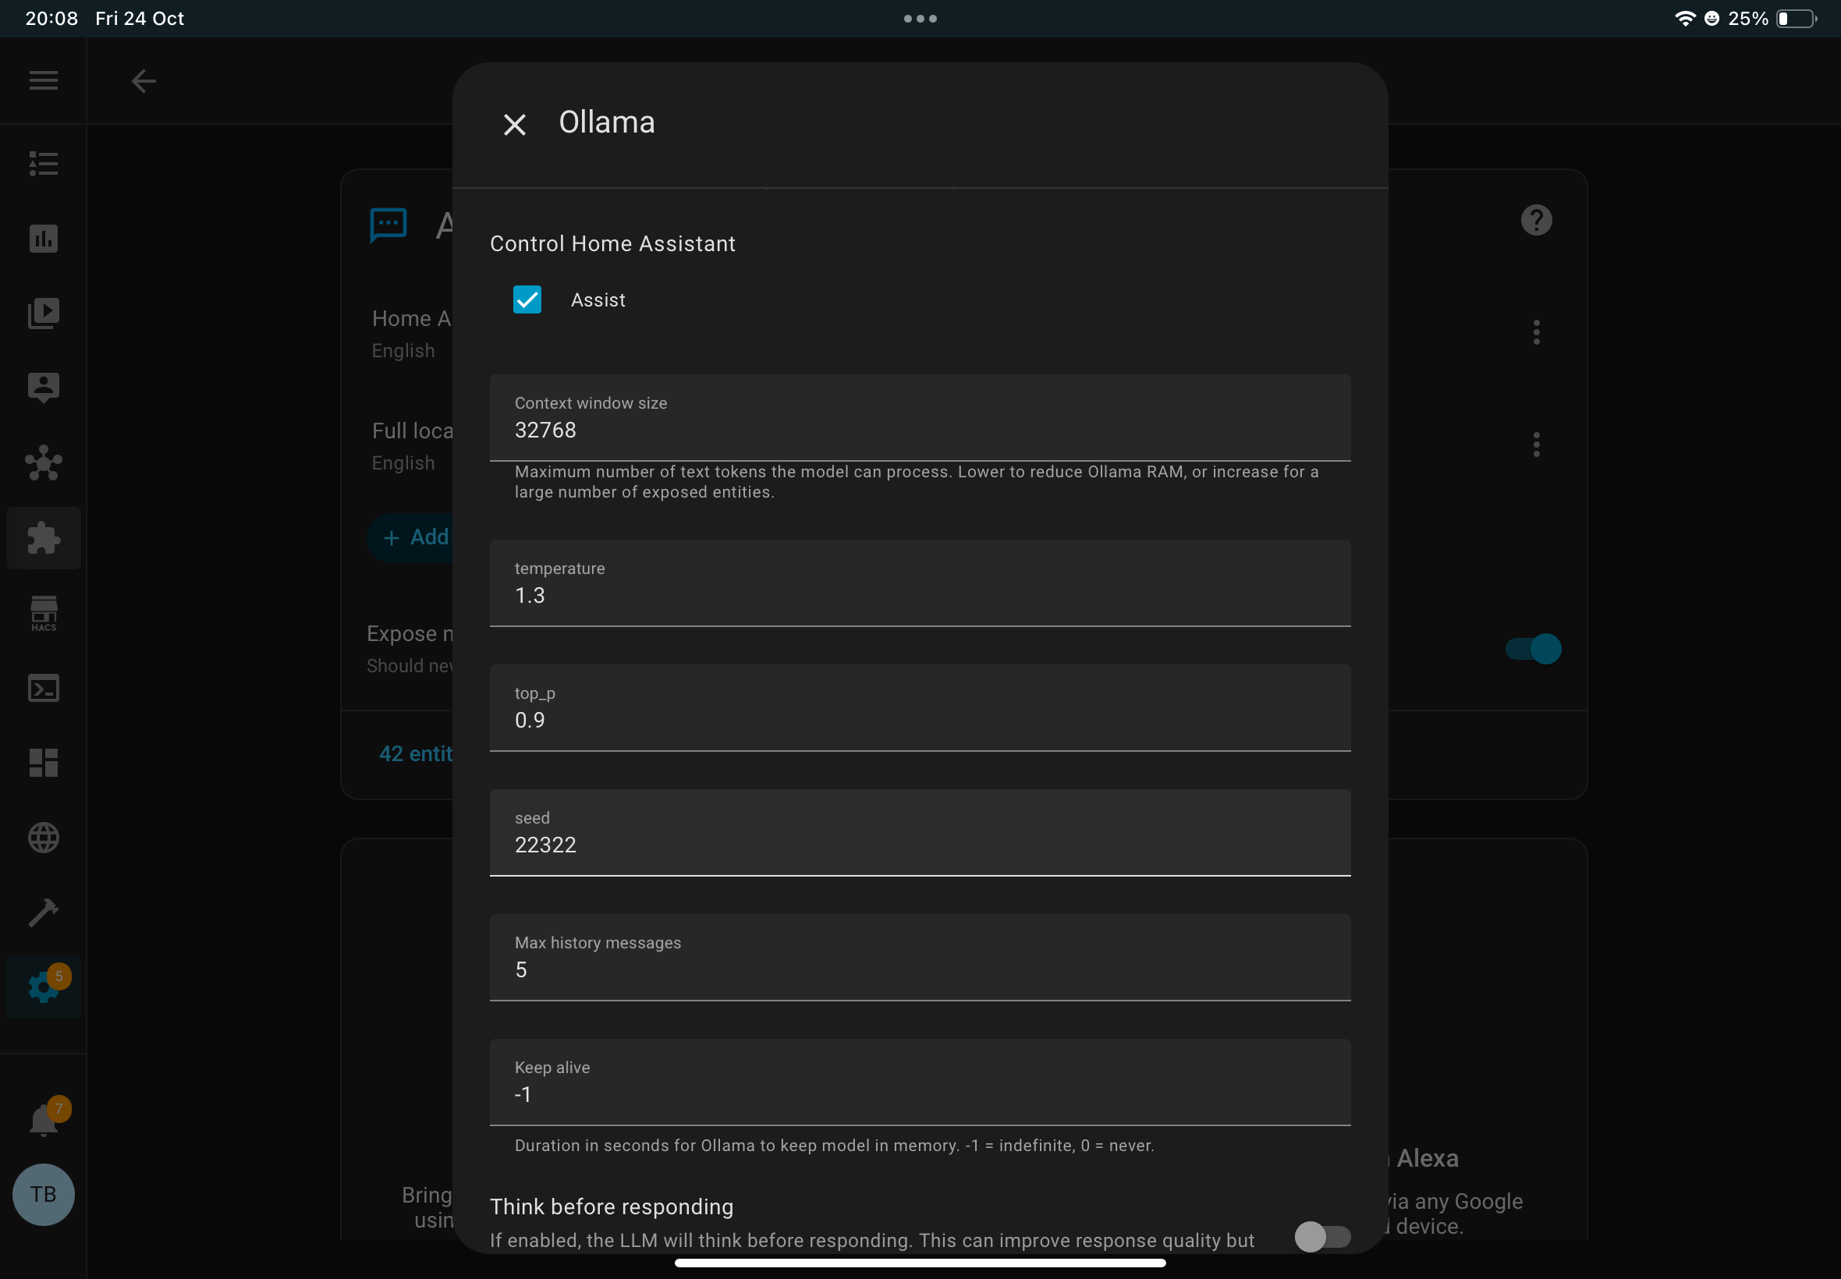Click the help question mark icon
The width and height of the screenshot is (1841, 1279).
[x=1536, y=220]
